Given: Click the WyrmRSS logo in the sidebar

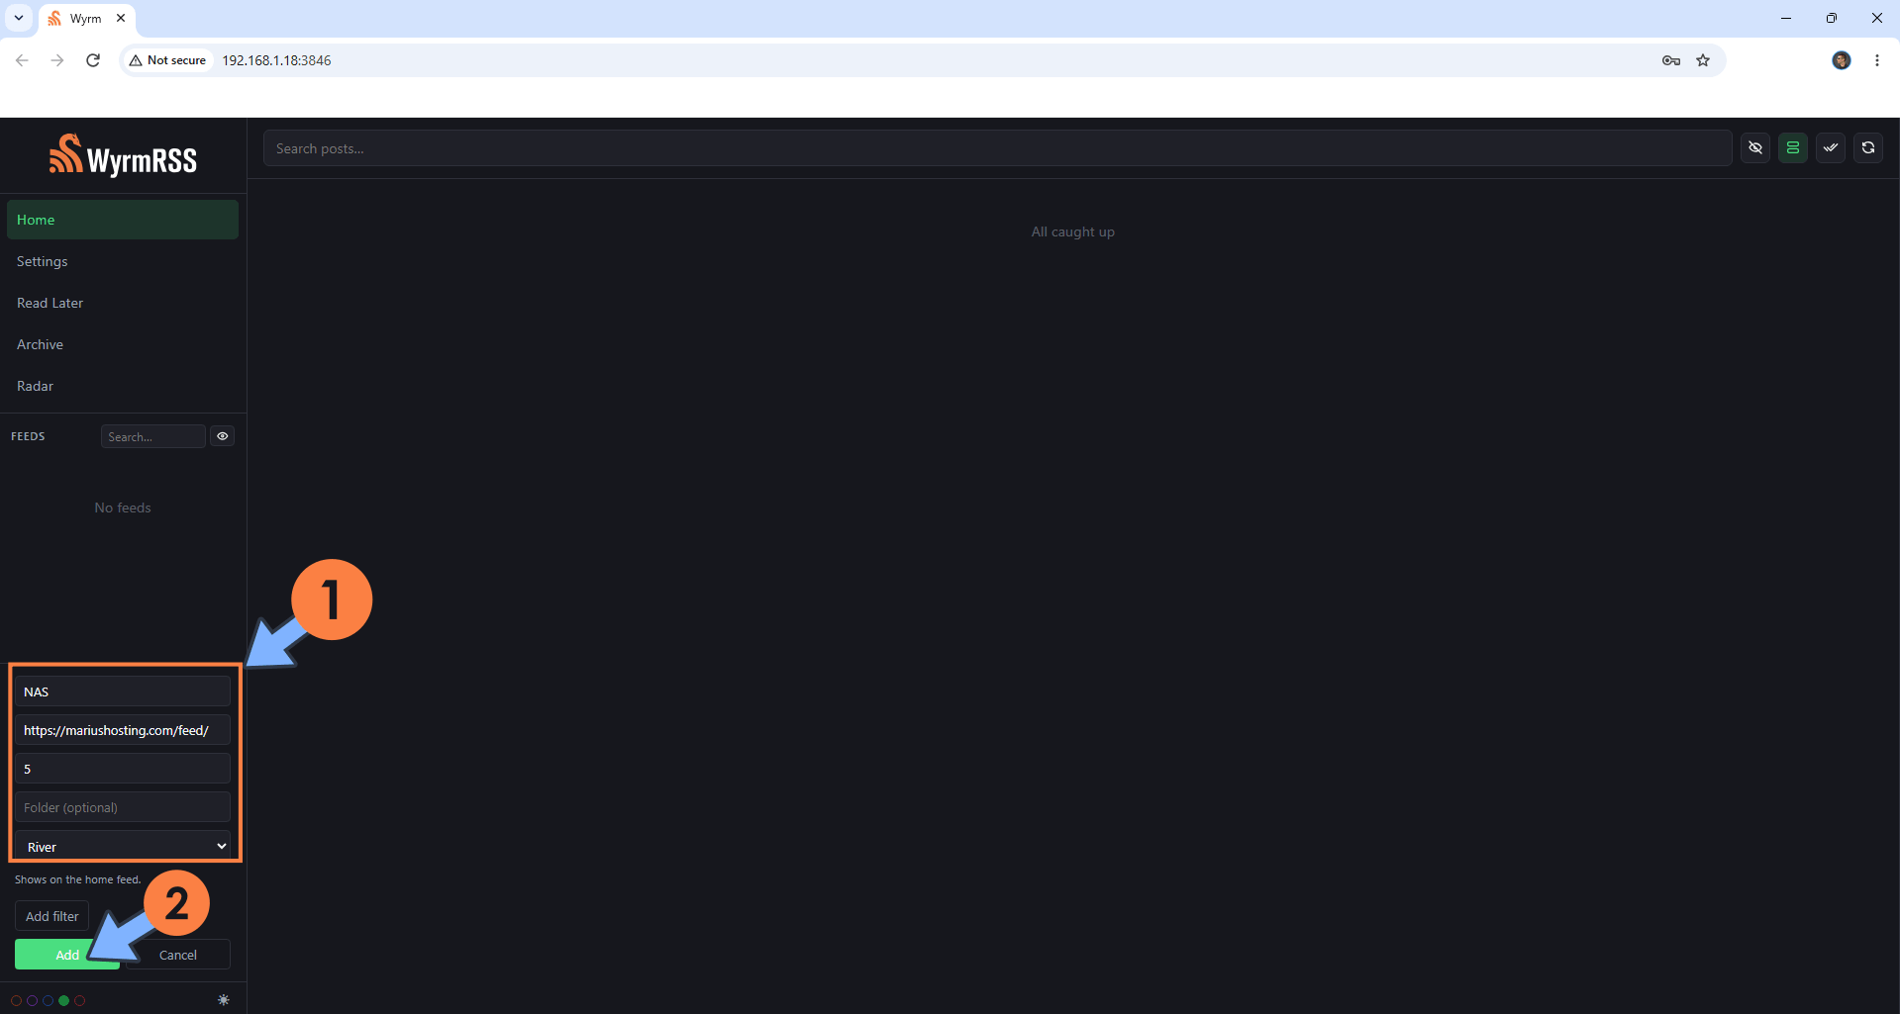Looking at the screenshot, I should [x=123, y=155].
